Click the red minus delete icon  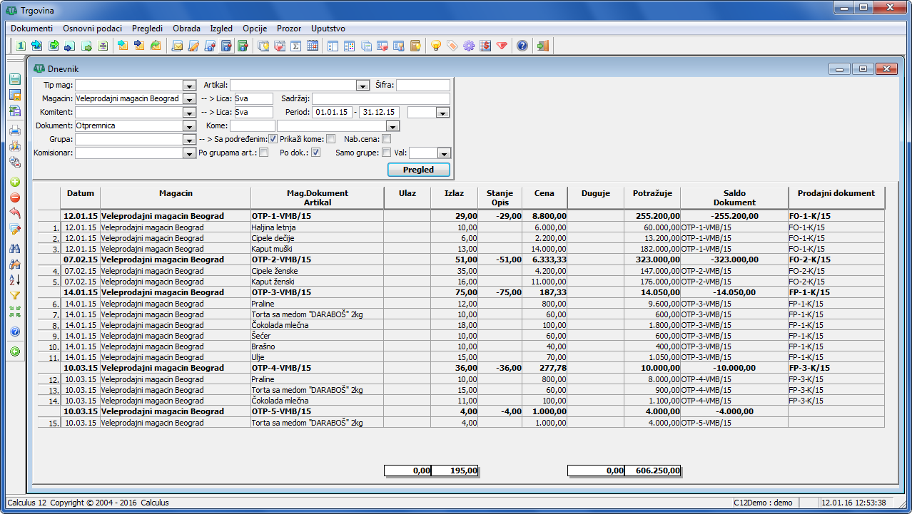click(15, 197)
